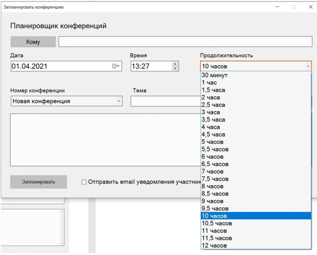
Task: Select 30 минут duration option
Action: (256, 75)
